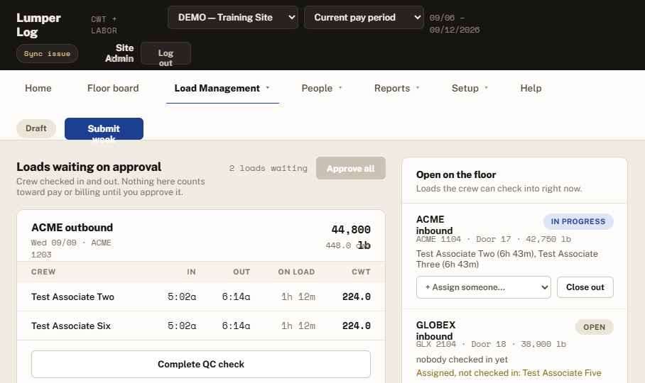Image resolution: width=645 pixels, height=383 pixels.
Task: Click the Lumper Log logo
Action: [x=38, y=25]
